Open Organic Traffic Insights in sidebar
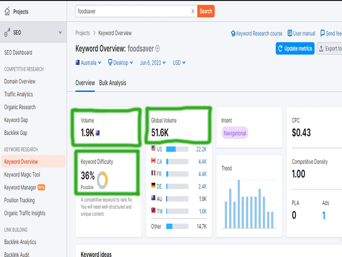The height and width of the screenshot is (257, 342). 25,213
